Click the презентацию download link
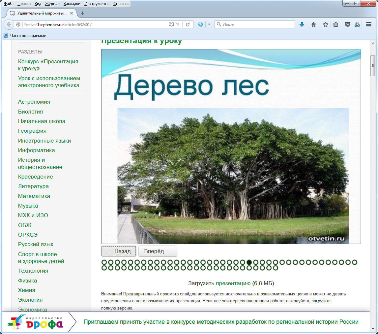Viewport: 378px width, 334px height. coord(233,283)
